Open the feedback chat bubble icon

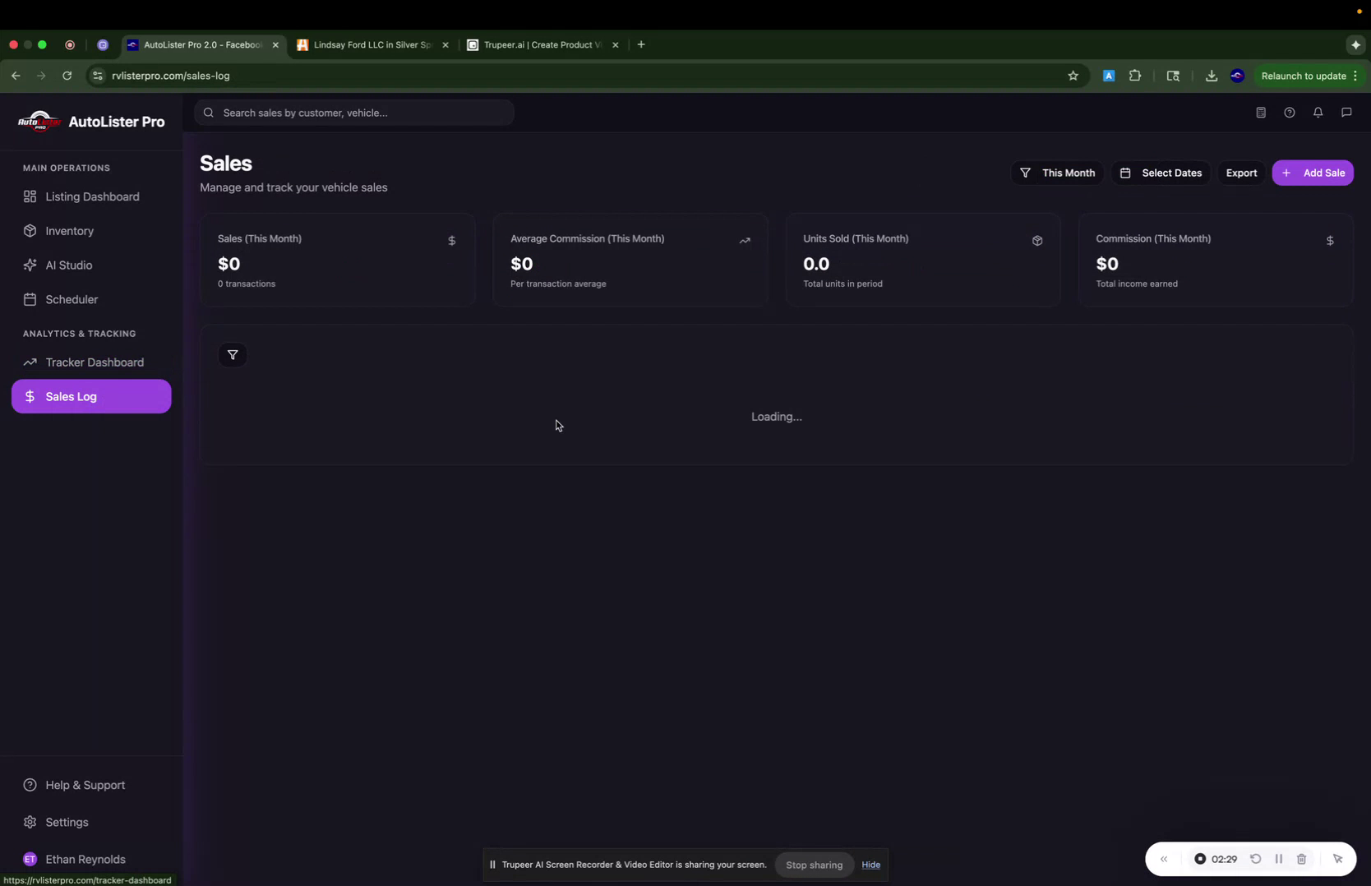click(x=1346, y=113)
